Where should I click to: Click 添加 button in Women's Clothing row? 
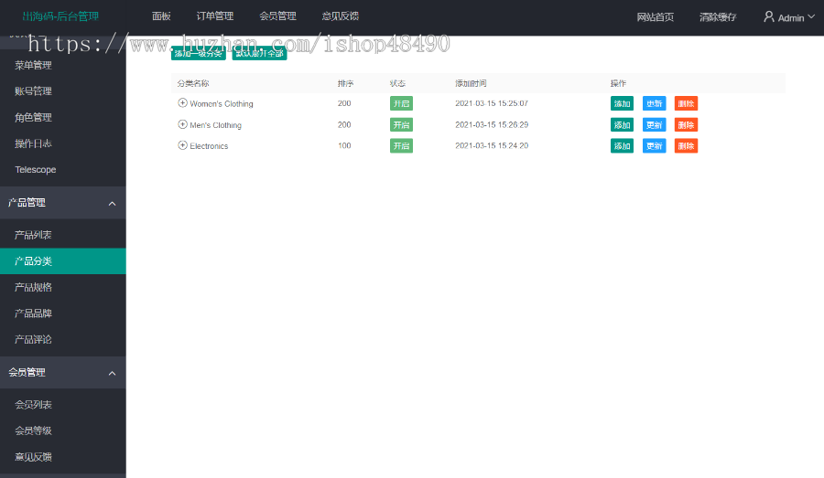(622, 103)
